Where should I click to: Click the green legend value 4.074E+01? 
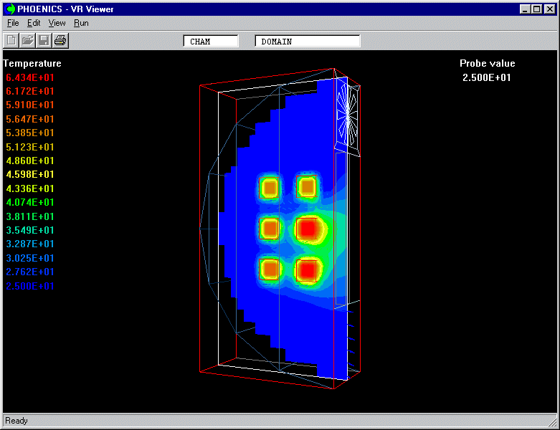point(29,203)
